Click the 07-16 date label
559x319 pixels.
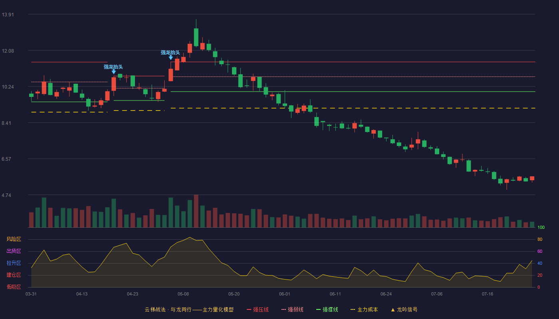coord(488,294)
